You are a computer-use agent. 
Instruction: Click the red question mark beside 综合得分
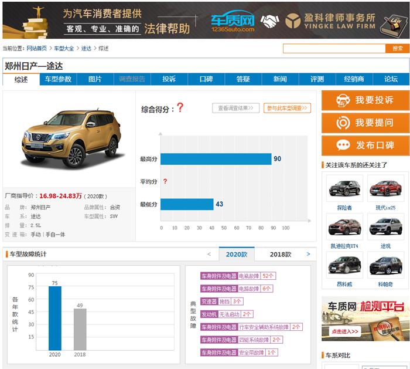180,107
